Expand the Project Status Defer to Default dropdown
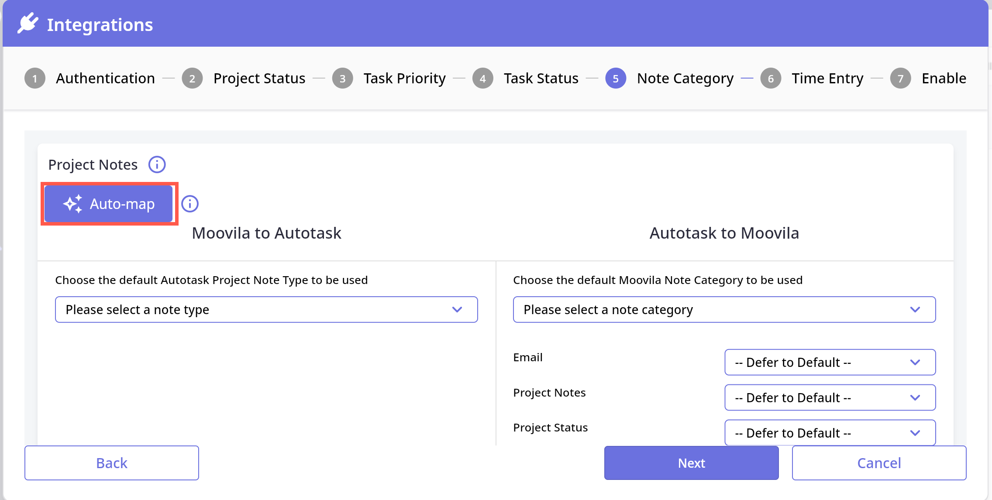Screen dimensions: 992x500 pyautogui.click(x=830, y=433)
